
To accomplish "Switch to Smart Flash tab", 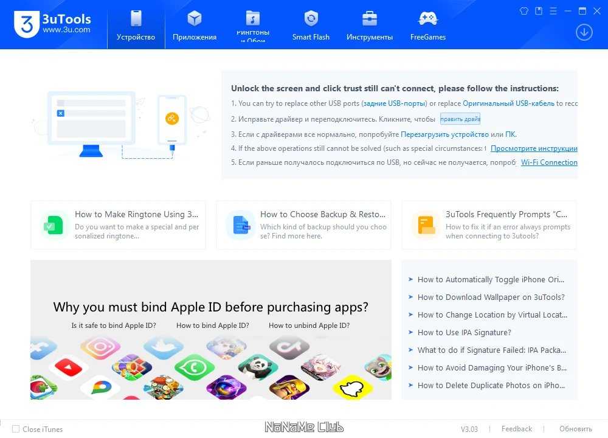I will click(311, 25).
